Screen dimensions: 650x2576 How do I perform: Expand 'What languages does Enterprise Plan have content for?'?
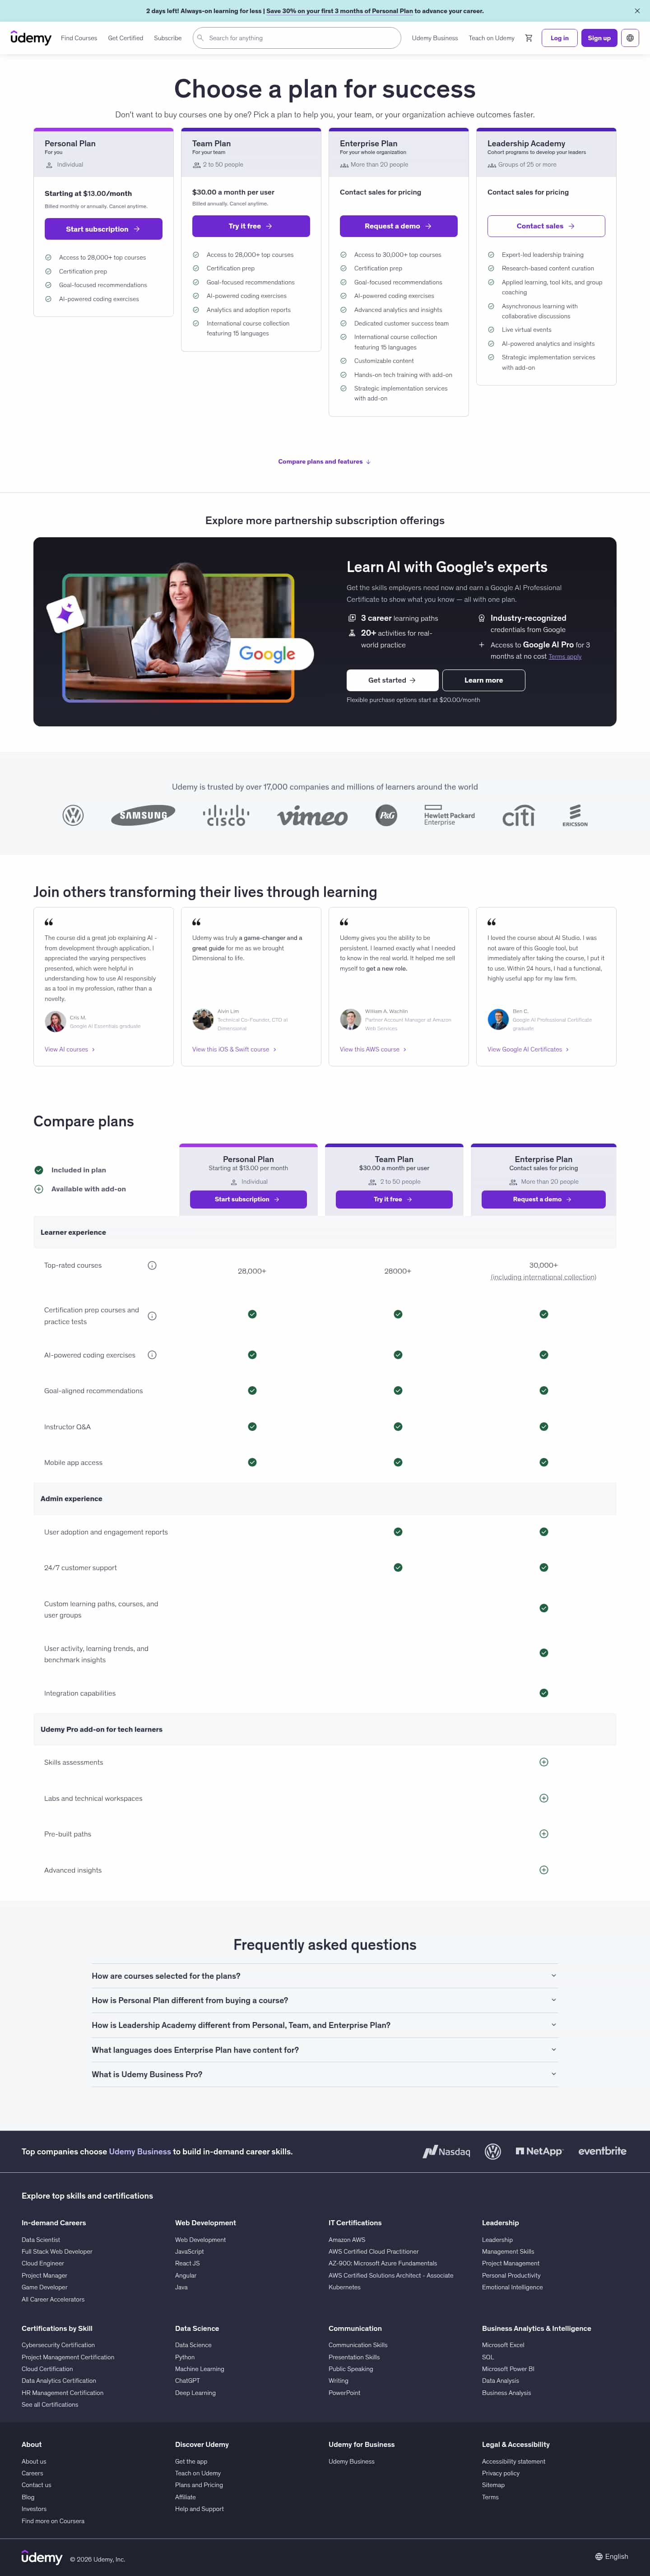325,2049
